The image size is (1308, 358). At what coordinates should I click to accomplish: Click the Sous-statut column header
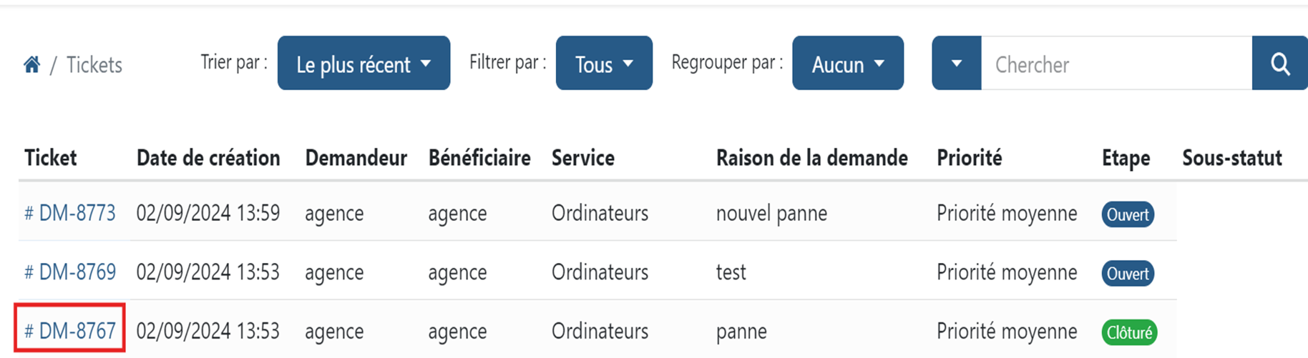point(1231,158)
